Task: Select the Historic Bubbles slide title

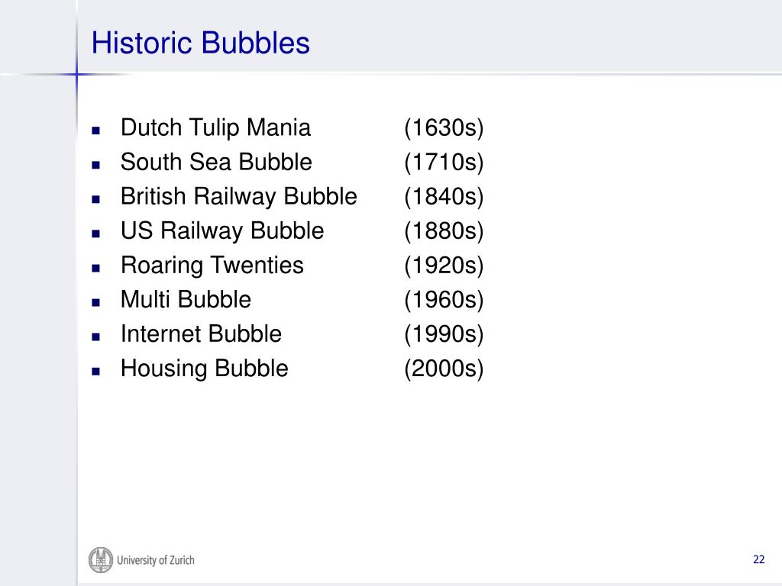Action: [201, 43]
